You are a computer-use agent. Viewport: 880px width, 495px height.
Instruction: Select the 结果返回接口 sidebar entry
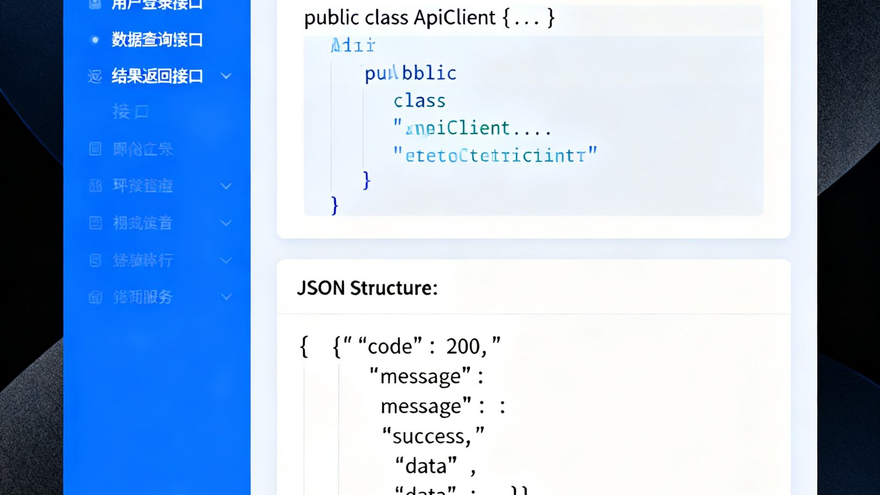(157, 76)
